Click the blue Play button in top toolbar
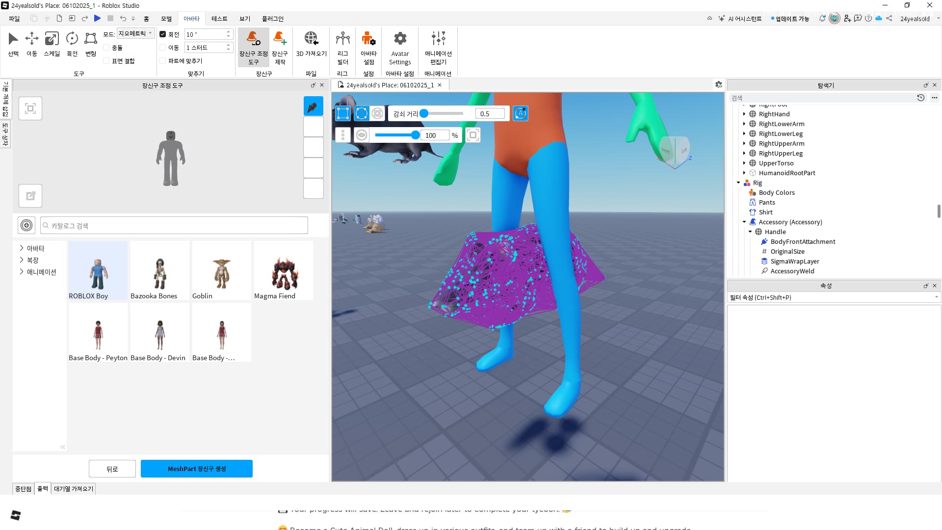This screenshot has width=942, height=530. (97, 18)
